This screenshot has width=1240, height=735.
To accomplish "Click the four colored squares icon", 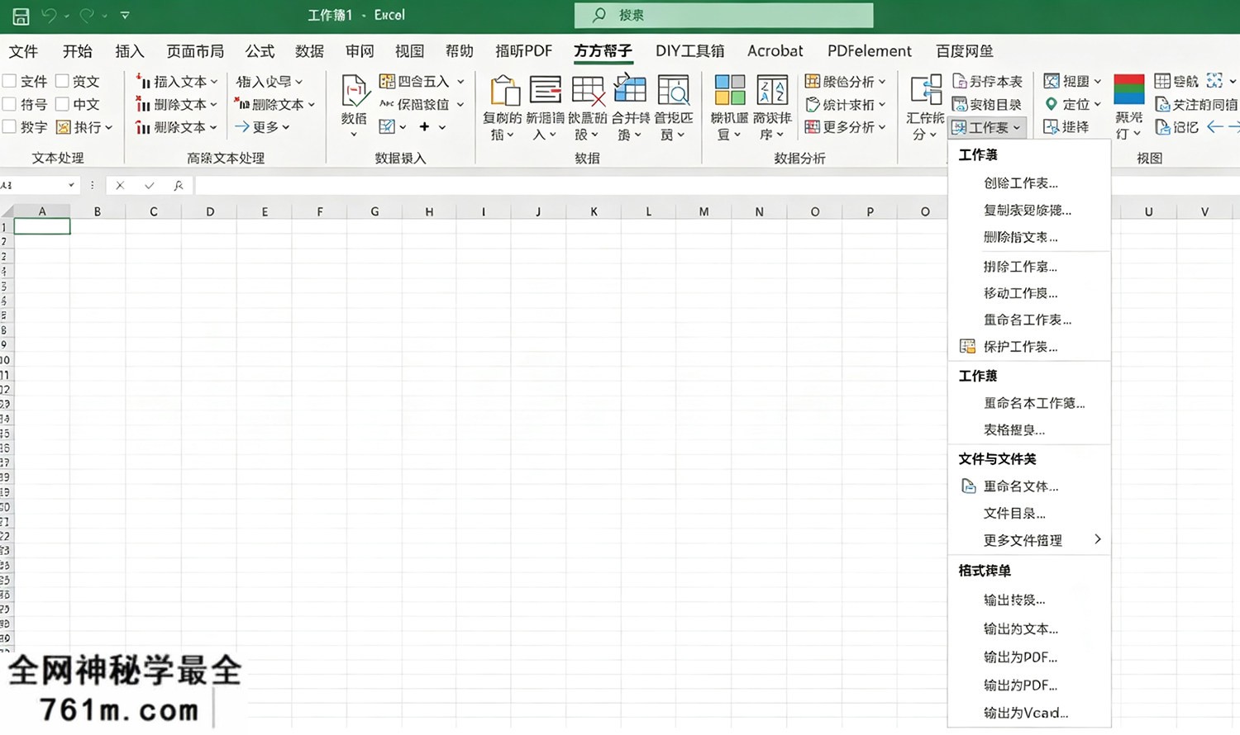I will click(x=729, y=90).
